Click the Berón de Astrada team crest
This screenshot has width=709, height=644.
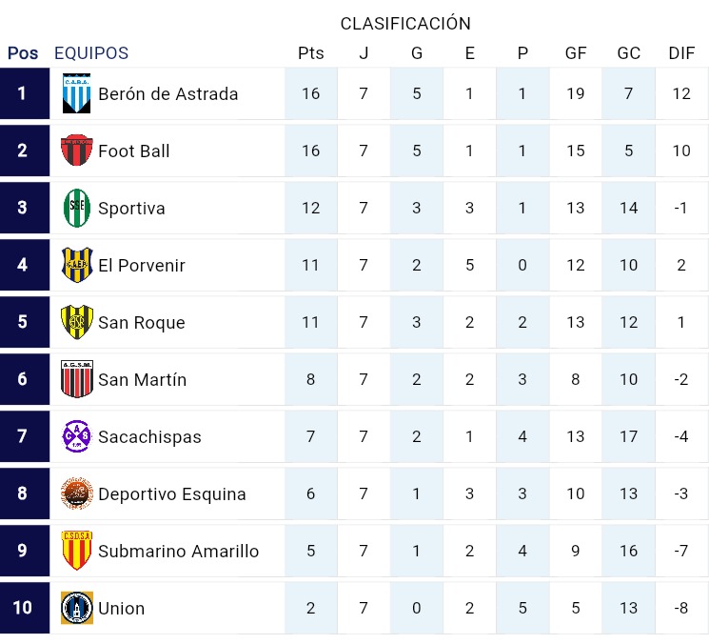pos(76,93)
